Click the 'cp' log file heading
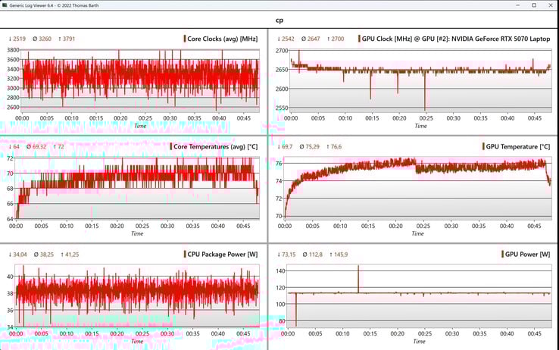The width and height of the screenshot is (559, 350). [x=279, y=20]
